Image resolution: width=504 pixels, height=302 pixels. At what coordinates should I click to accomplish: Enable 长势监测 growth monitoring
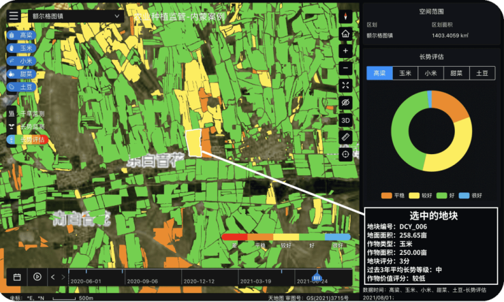click(x=27, y=127)
